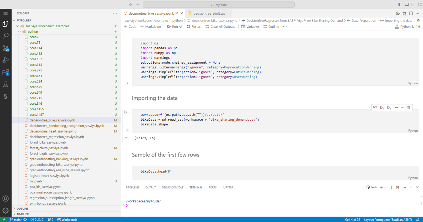Split the terminal pane

click(x=391, y=187)
